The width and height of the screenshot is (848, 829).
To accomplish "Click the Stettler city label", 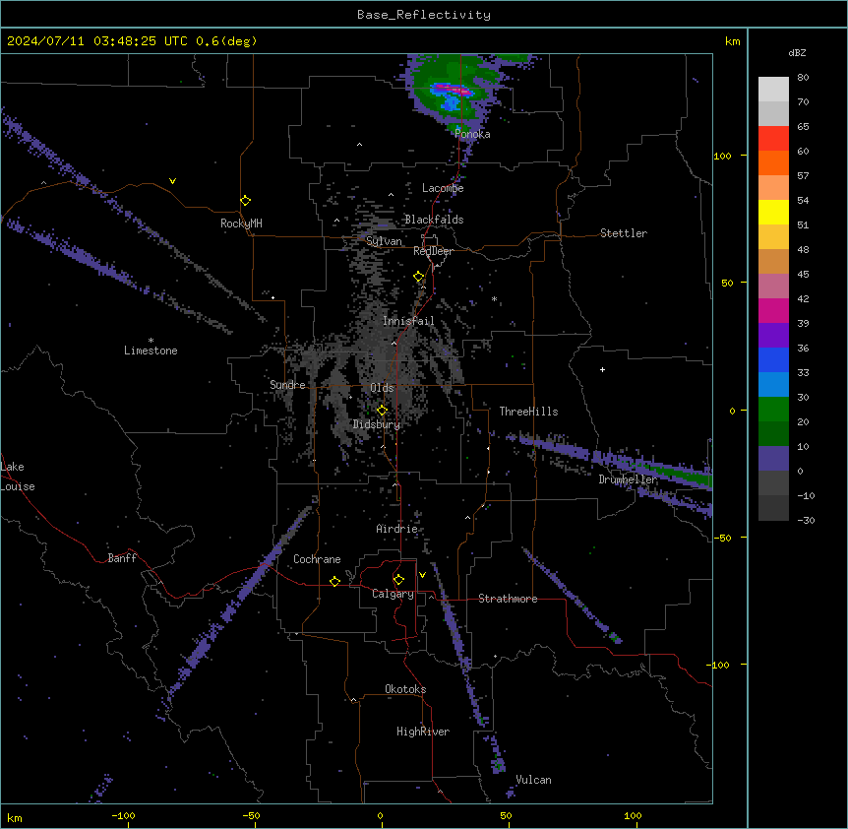I will click(624, 233).
